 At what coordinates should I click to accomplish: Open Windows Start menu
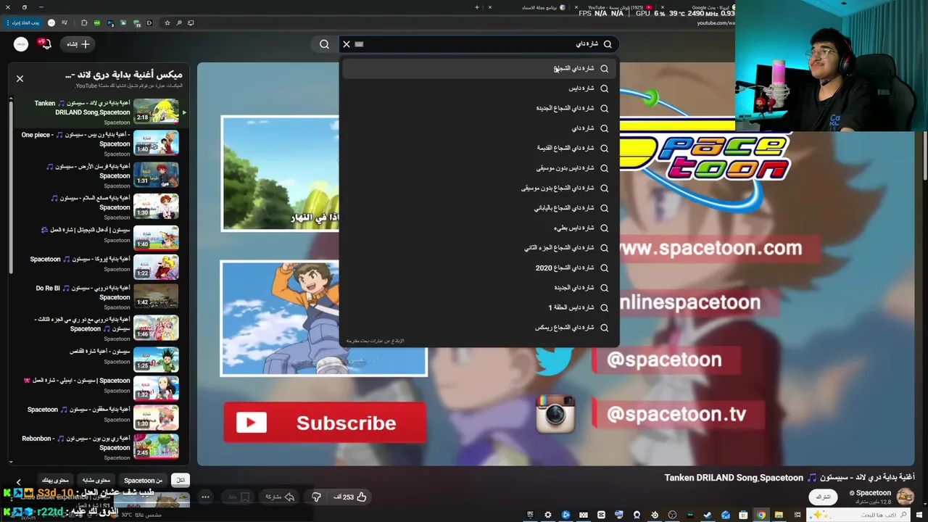tap(919, 515)
